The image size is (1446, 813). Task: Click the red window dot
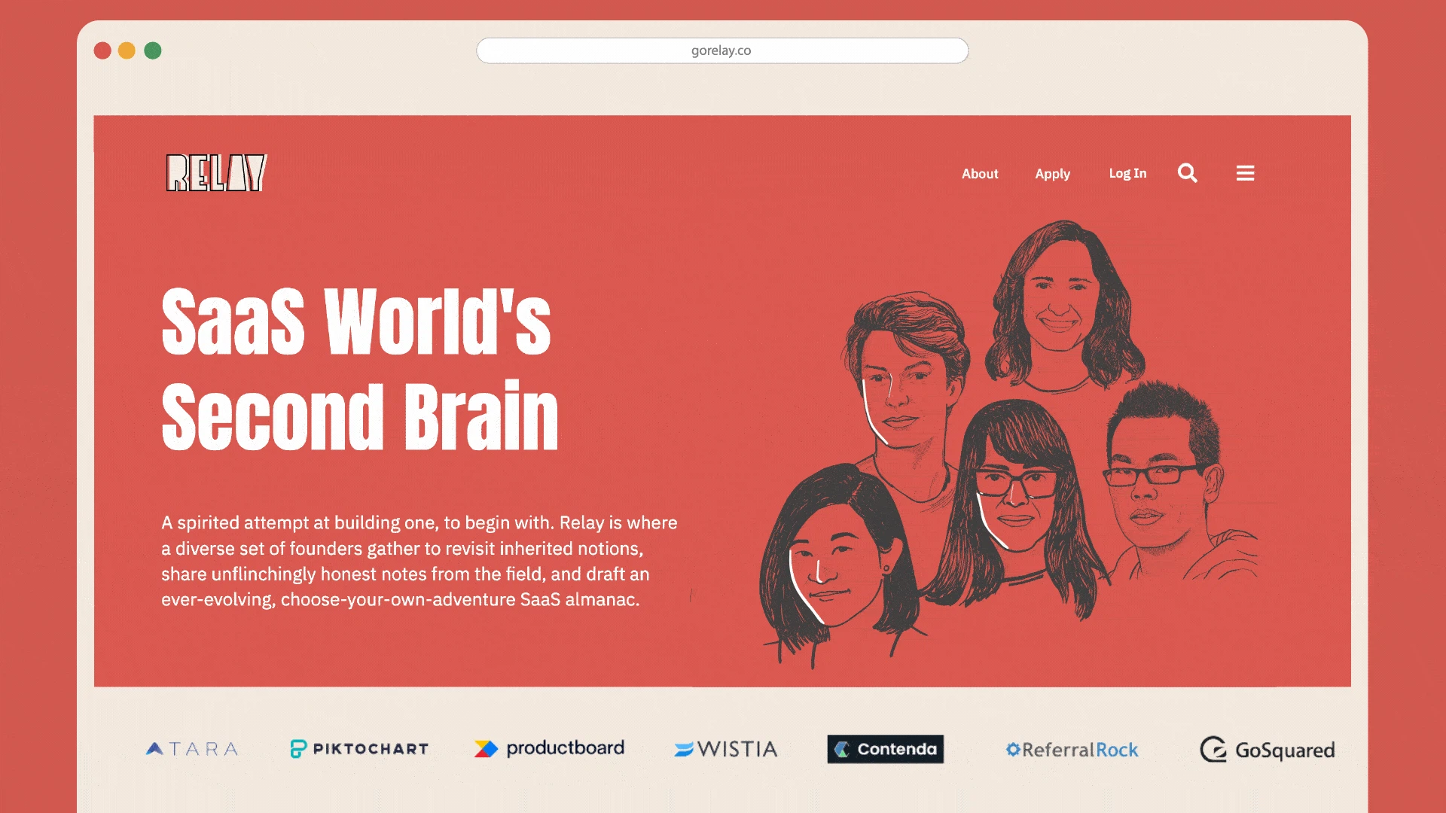[x=102, y=50]
